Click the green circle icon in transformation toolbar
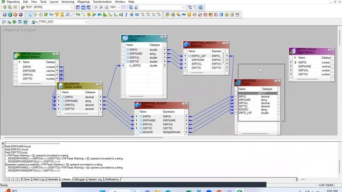 227,14
